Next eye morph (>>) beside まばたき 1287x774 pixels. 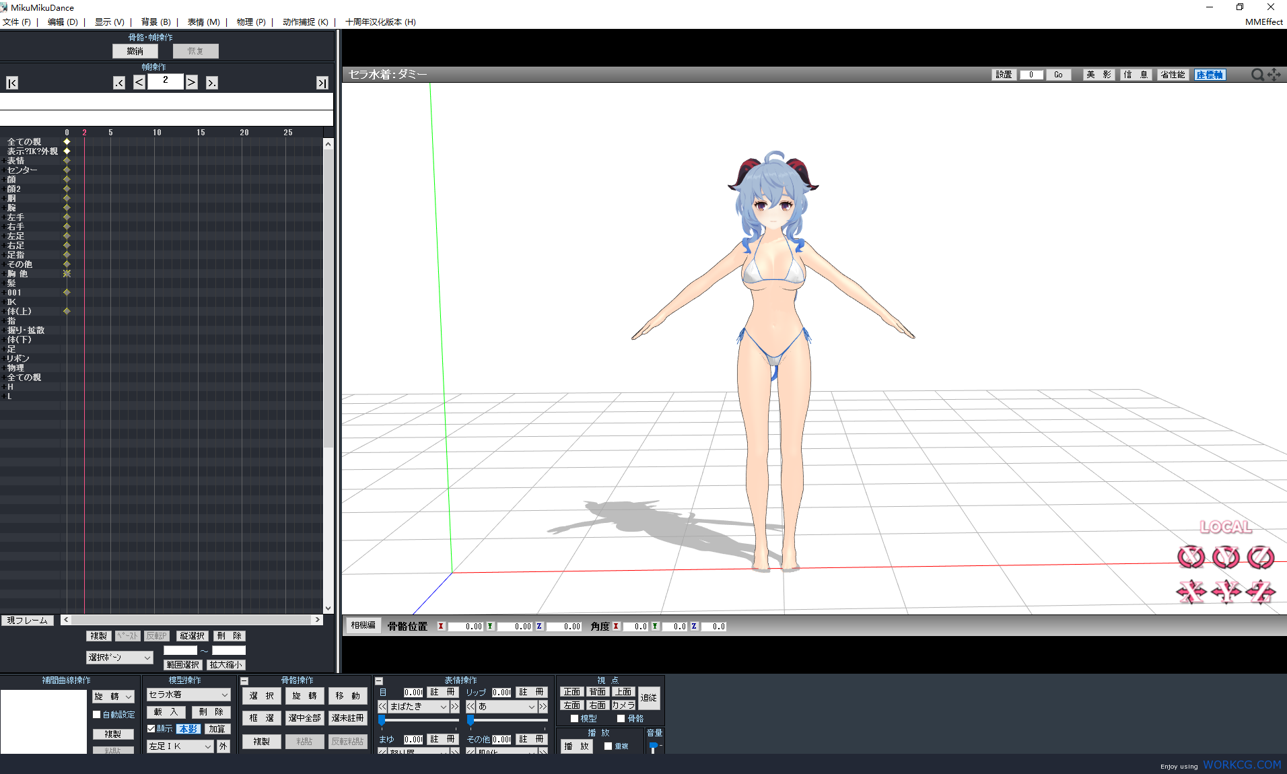(x=455, y=707)
